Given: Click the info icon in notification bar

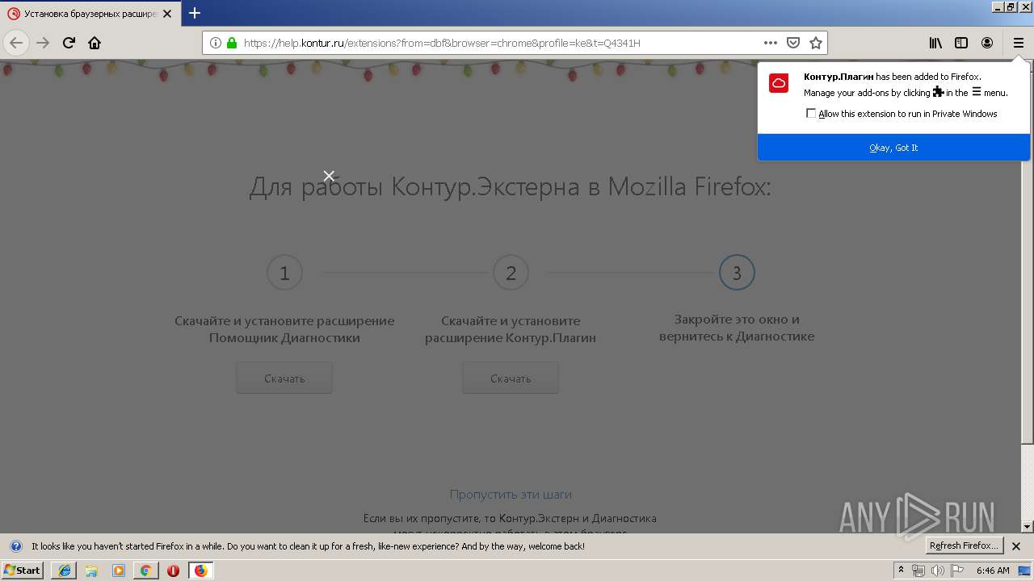Looking at the screenshot, I should click(15, 546).
